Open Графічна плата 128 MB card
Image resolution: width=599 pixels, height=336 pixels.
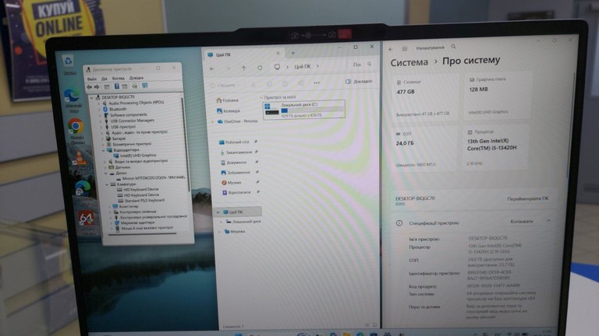coord(497,96)
